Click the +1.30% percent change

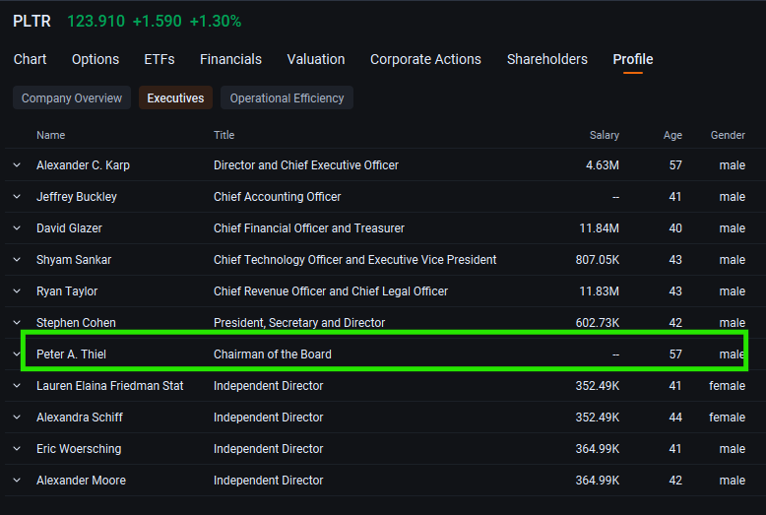(216, 21)
